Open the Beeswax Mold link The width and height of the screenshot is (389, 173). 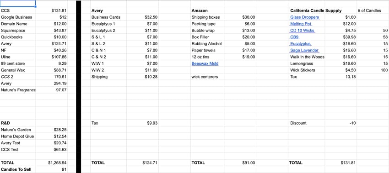[x=205, y=63]
